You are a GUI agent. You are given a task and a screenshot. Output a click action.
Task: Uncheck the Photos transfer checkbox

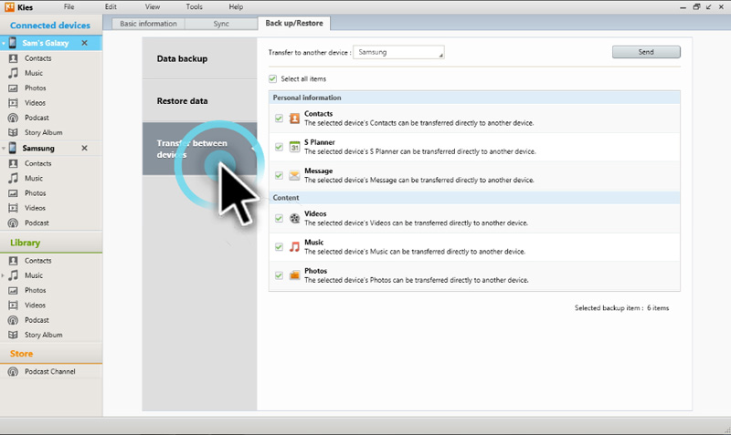tap(279, 275)
